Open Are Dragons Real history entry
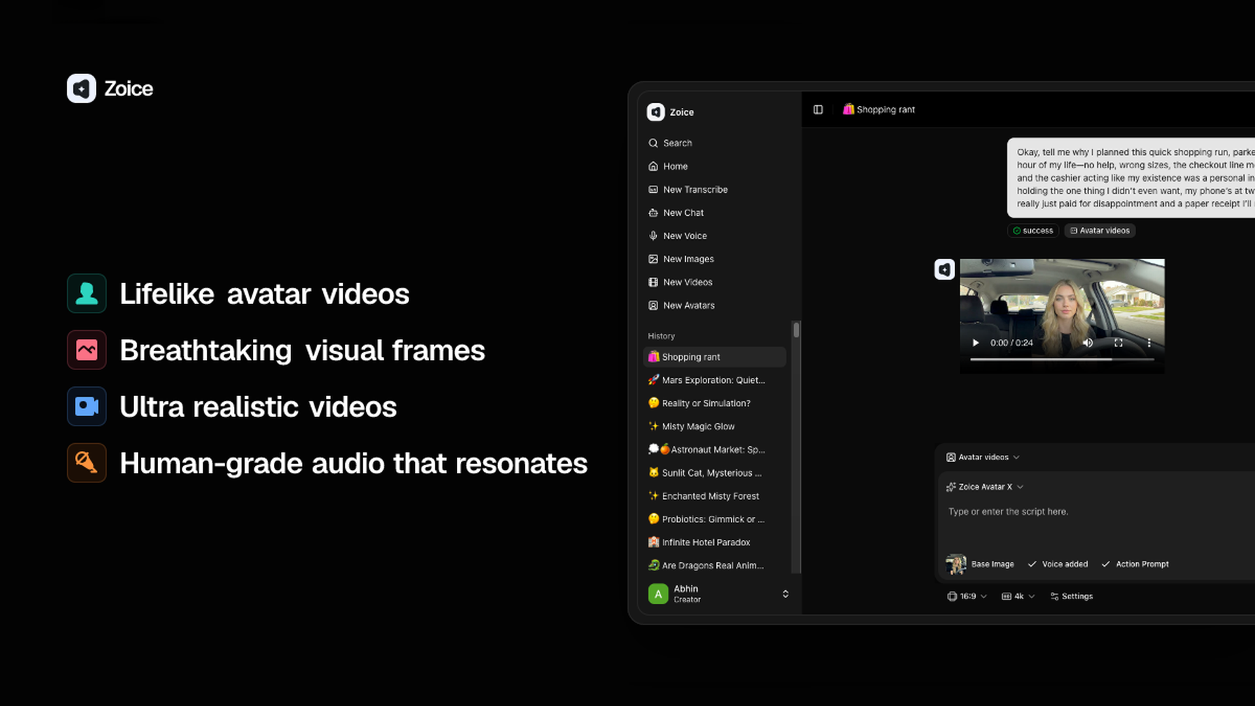1255x706 pixels. [x=714, y=565]
